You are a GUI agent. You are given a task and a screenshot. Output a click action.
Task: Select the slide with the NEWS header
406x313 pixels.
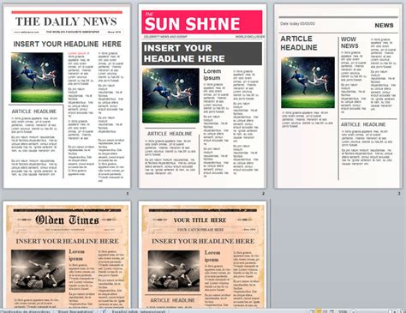(x=338, y=96)
